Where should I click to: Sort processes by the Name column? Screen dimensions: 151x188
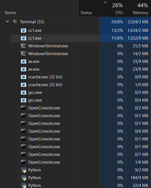pyautogui.click(x=10, y=13)
